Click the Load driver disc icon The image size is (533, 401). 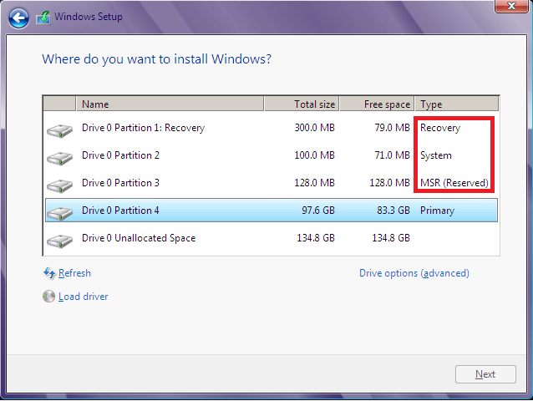(49, 297)
